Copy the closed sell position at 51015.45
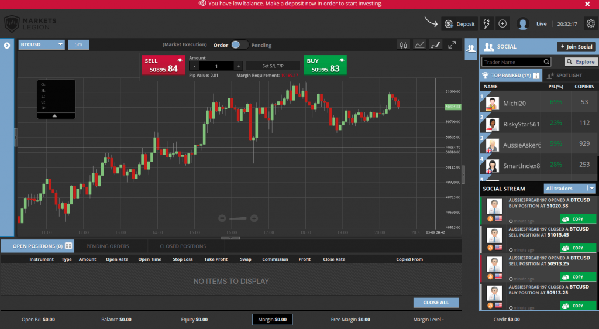The width and height of the screenshot is (599, 329). [577, 248]
